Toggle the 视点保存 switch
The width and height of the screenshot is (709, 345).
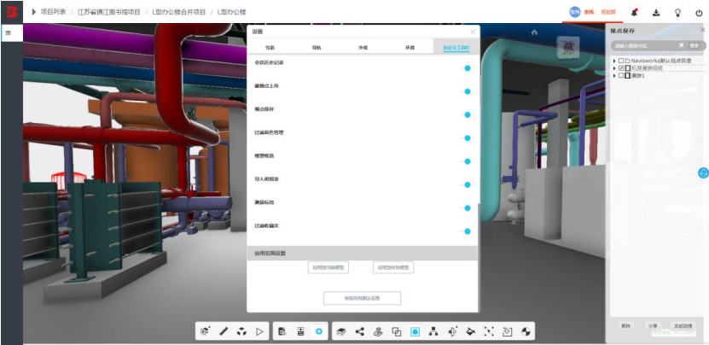tap(466, 114)
